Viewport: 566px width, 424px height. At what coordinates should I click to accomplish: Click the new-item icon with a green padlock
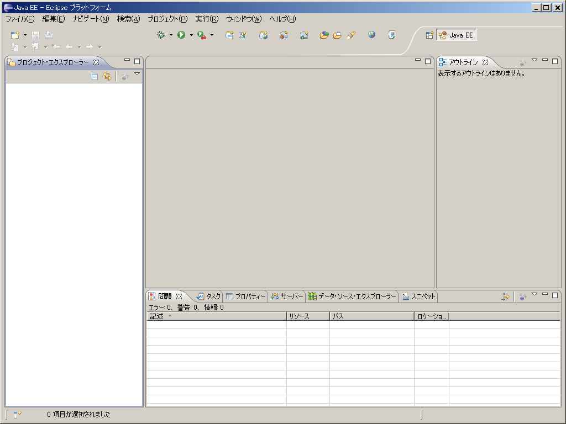tap(304, 35)
